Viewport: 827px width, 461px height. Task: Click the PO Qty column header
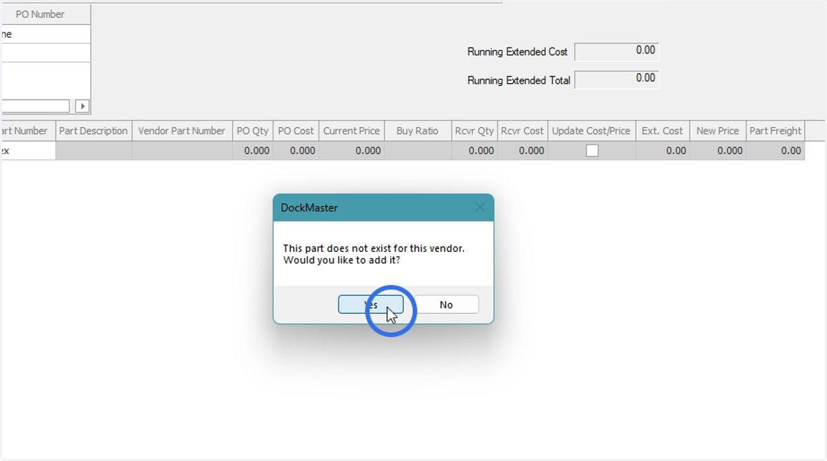click(253, 131)
